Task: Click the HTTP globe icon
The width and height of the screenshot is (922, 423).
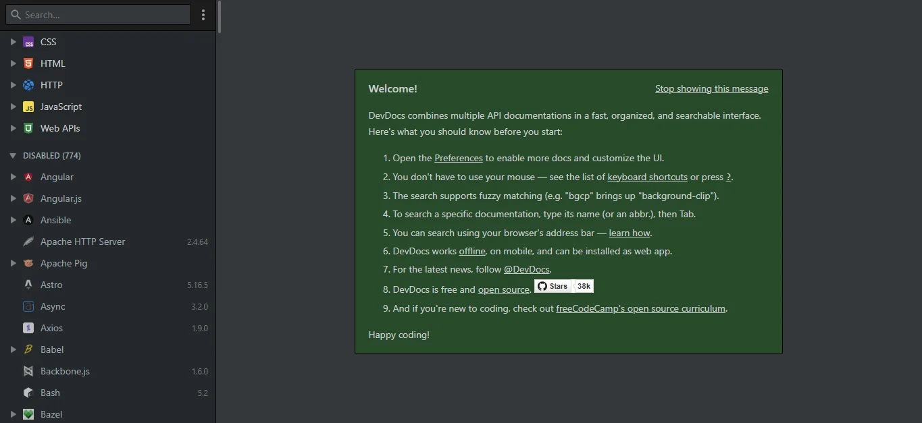Action: click(x=28, y=85)
